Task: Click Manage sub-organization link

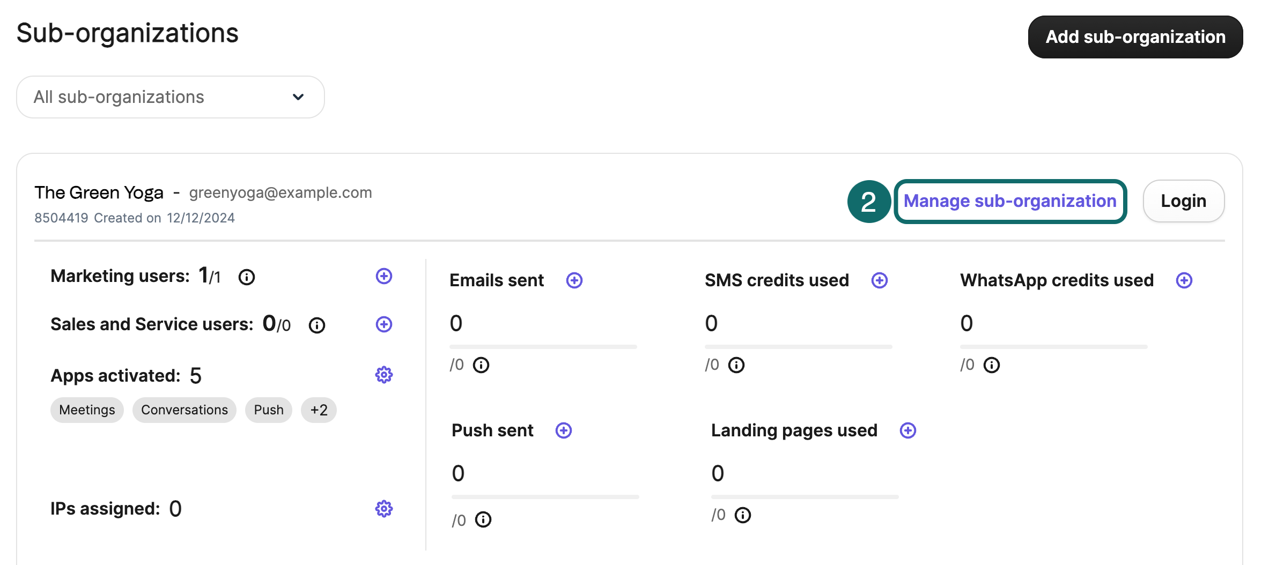Action: point(1010,201)
